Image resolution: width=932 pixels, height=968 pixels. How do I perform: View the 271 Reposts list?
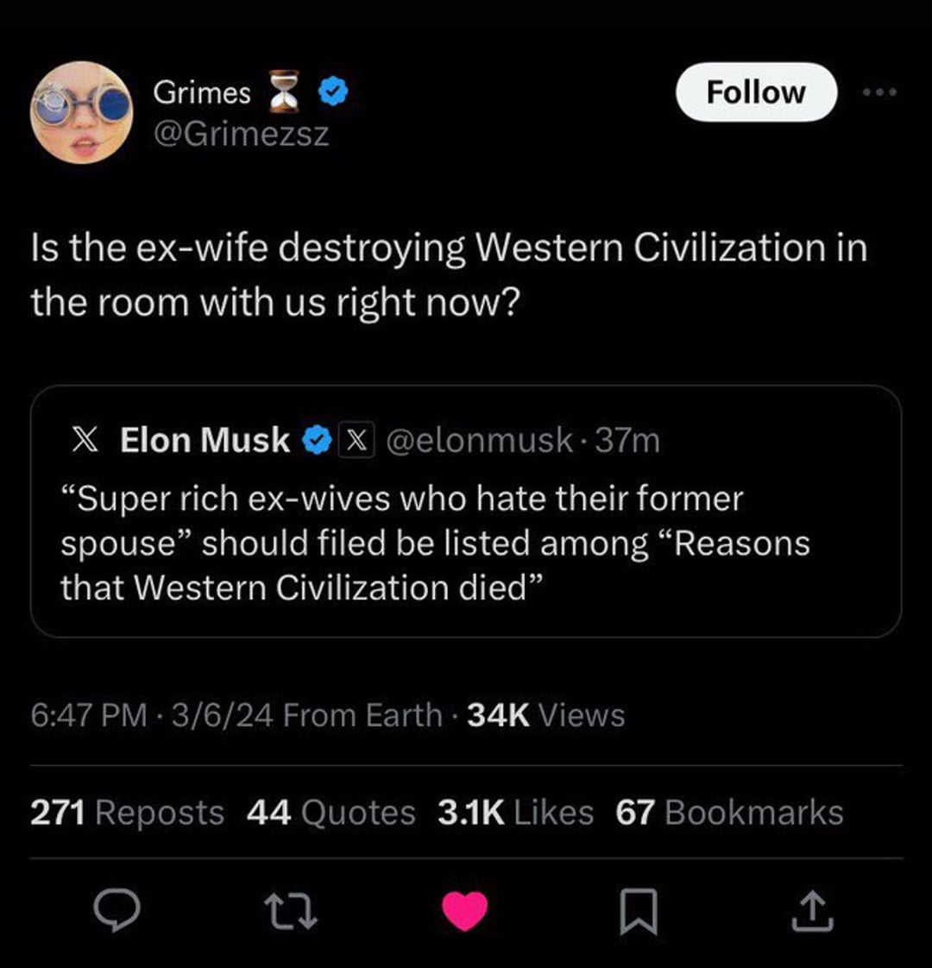[x=127, y=812]
